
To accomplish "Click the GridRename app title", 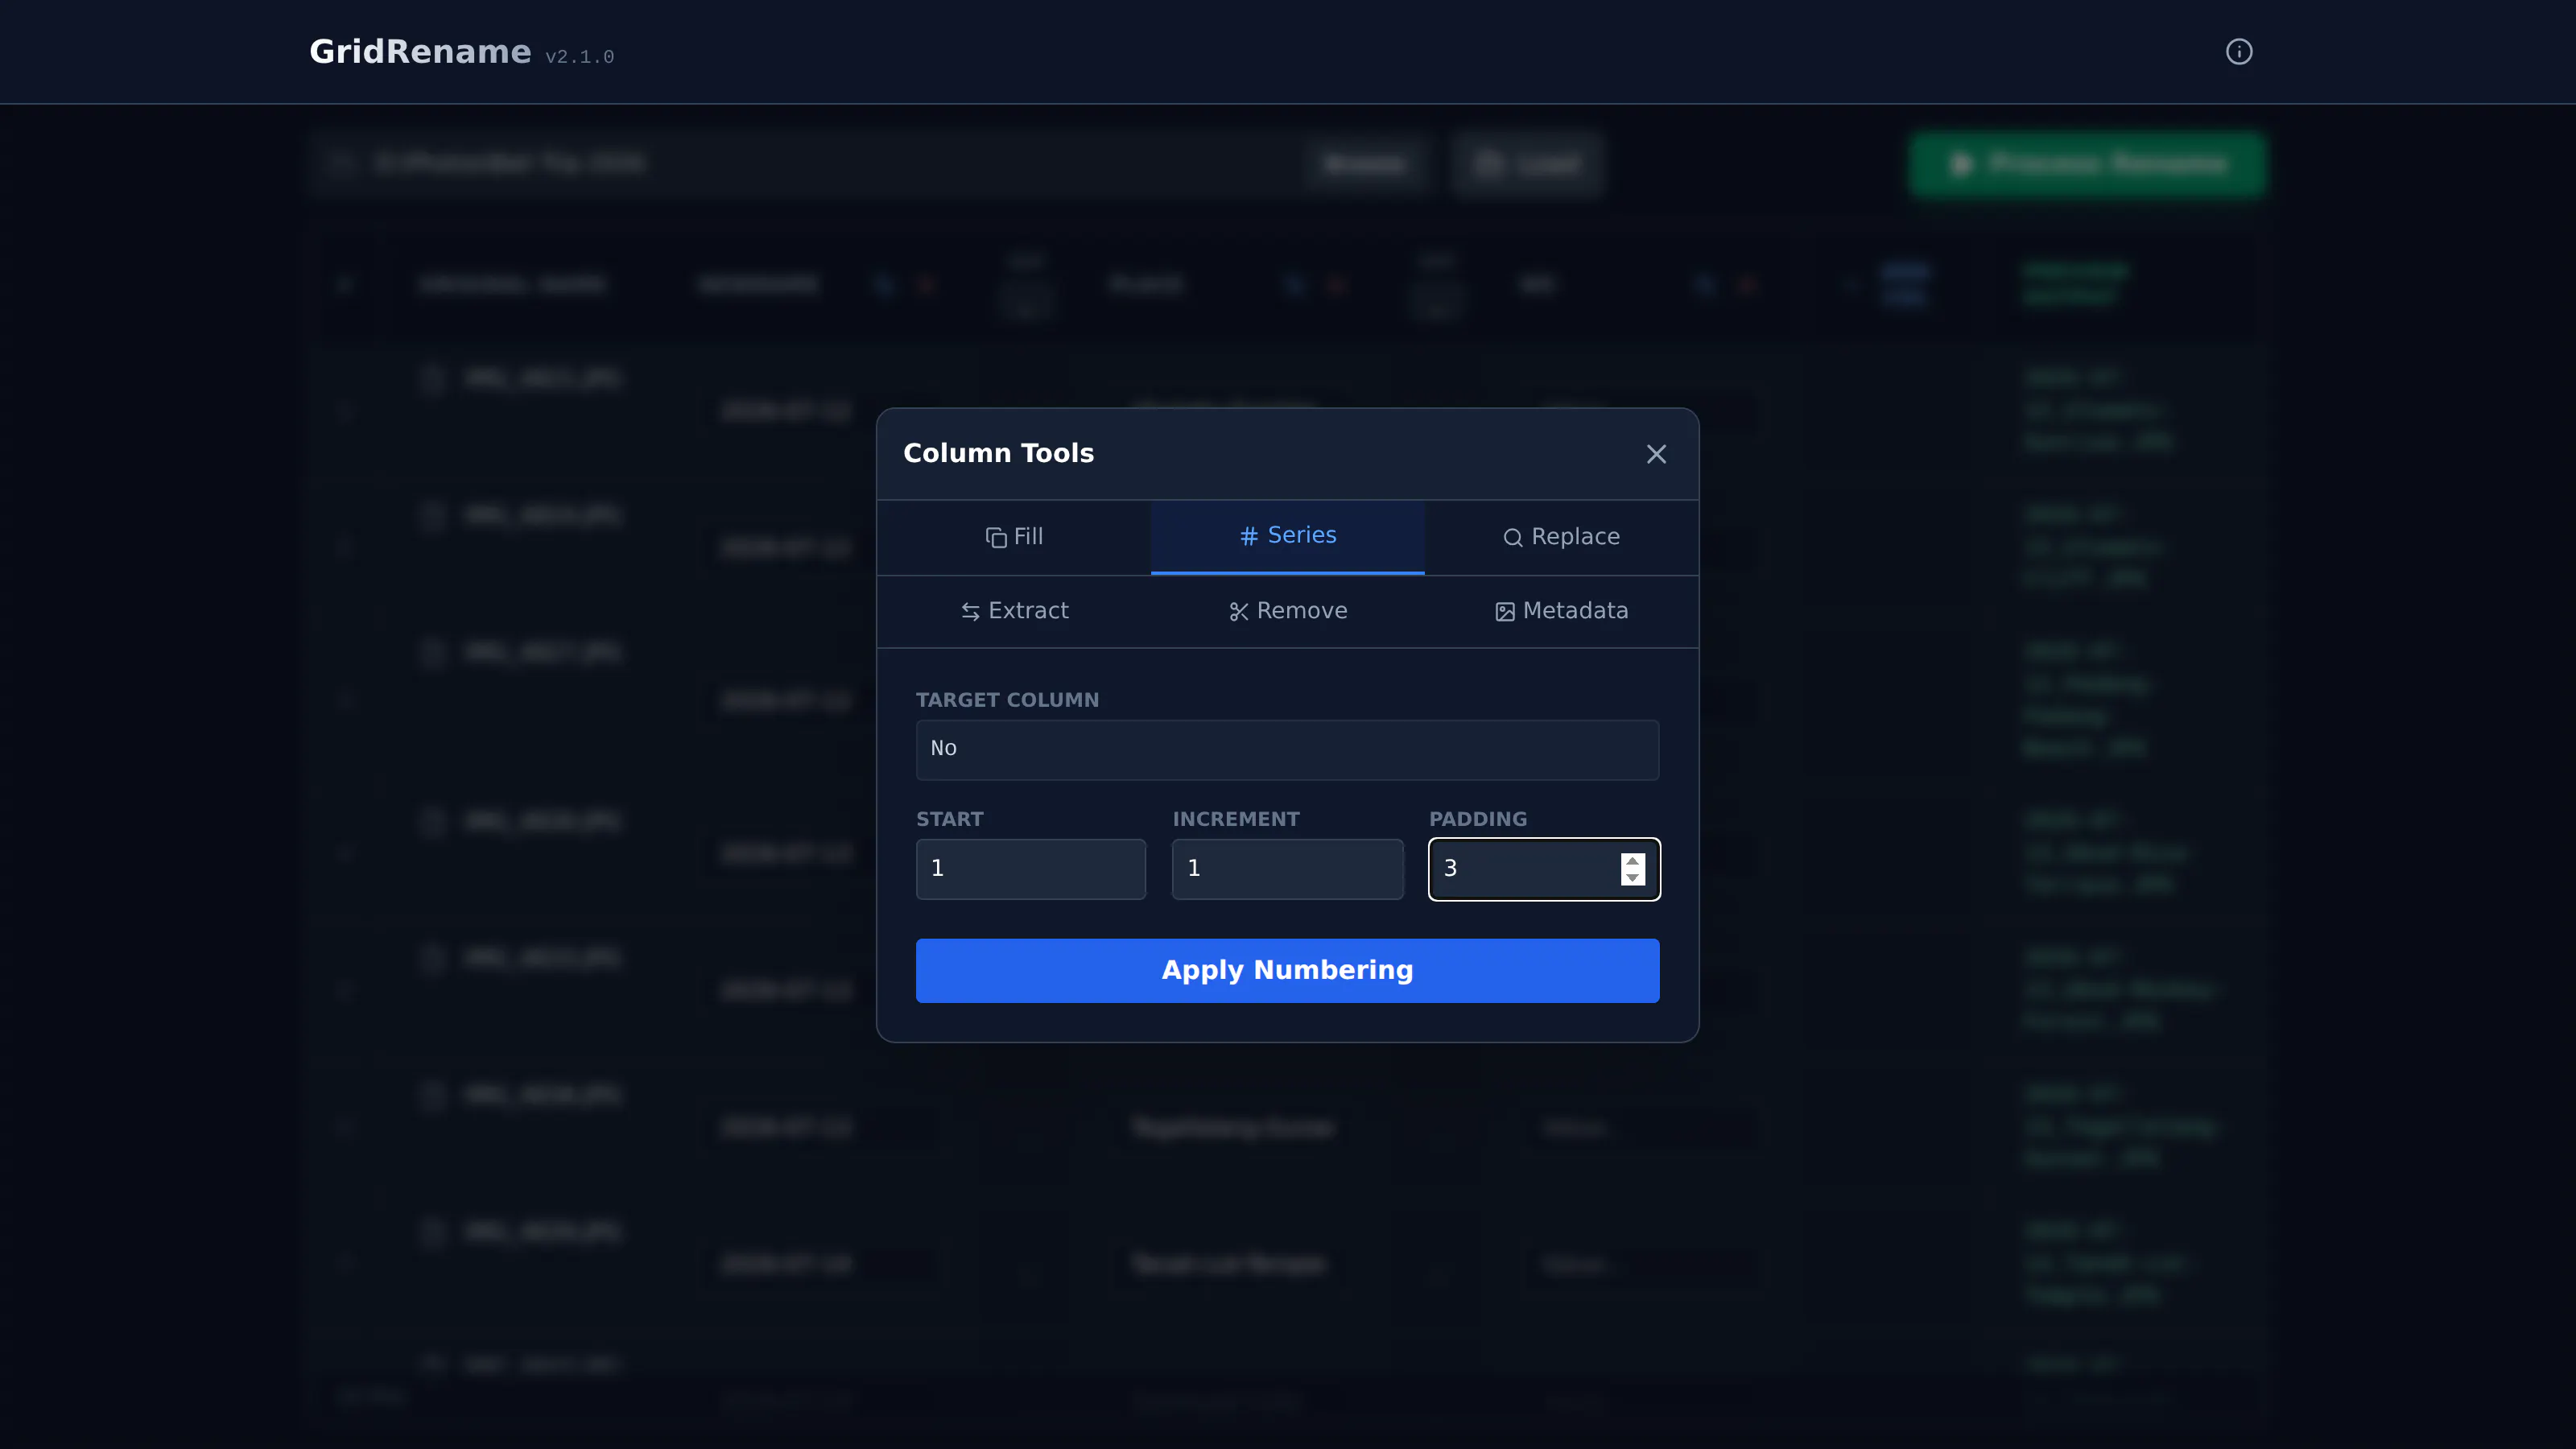I will pyautogui.click(x=420, y=52).
